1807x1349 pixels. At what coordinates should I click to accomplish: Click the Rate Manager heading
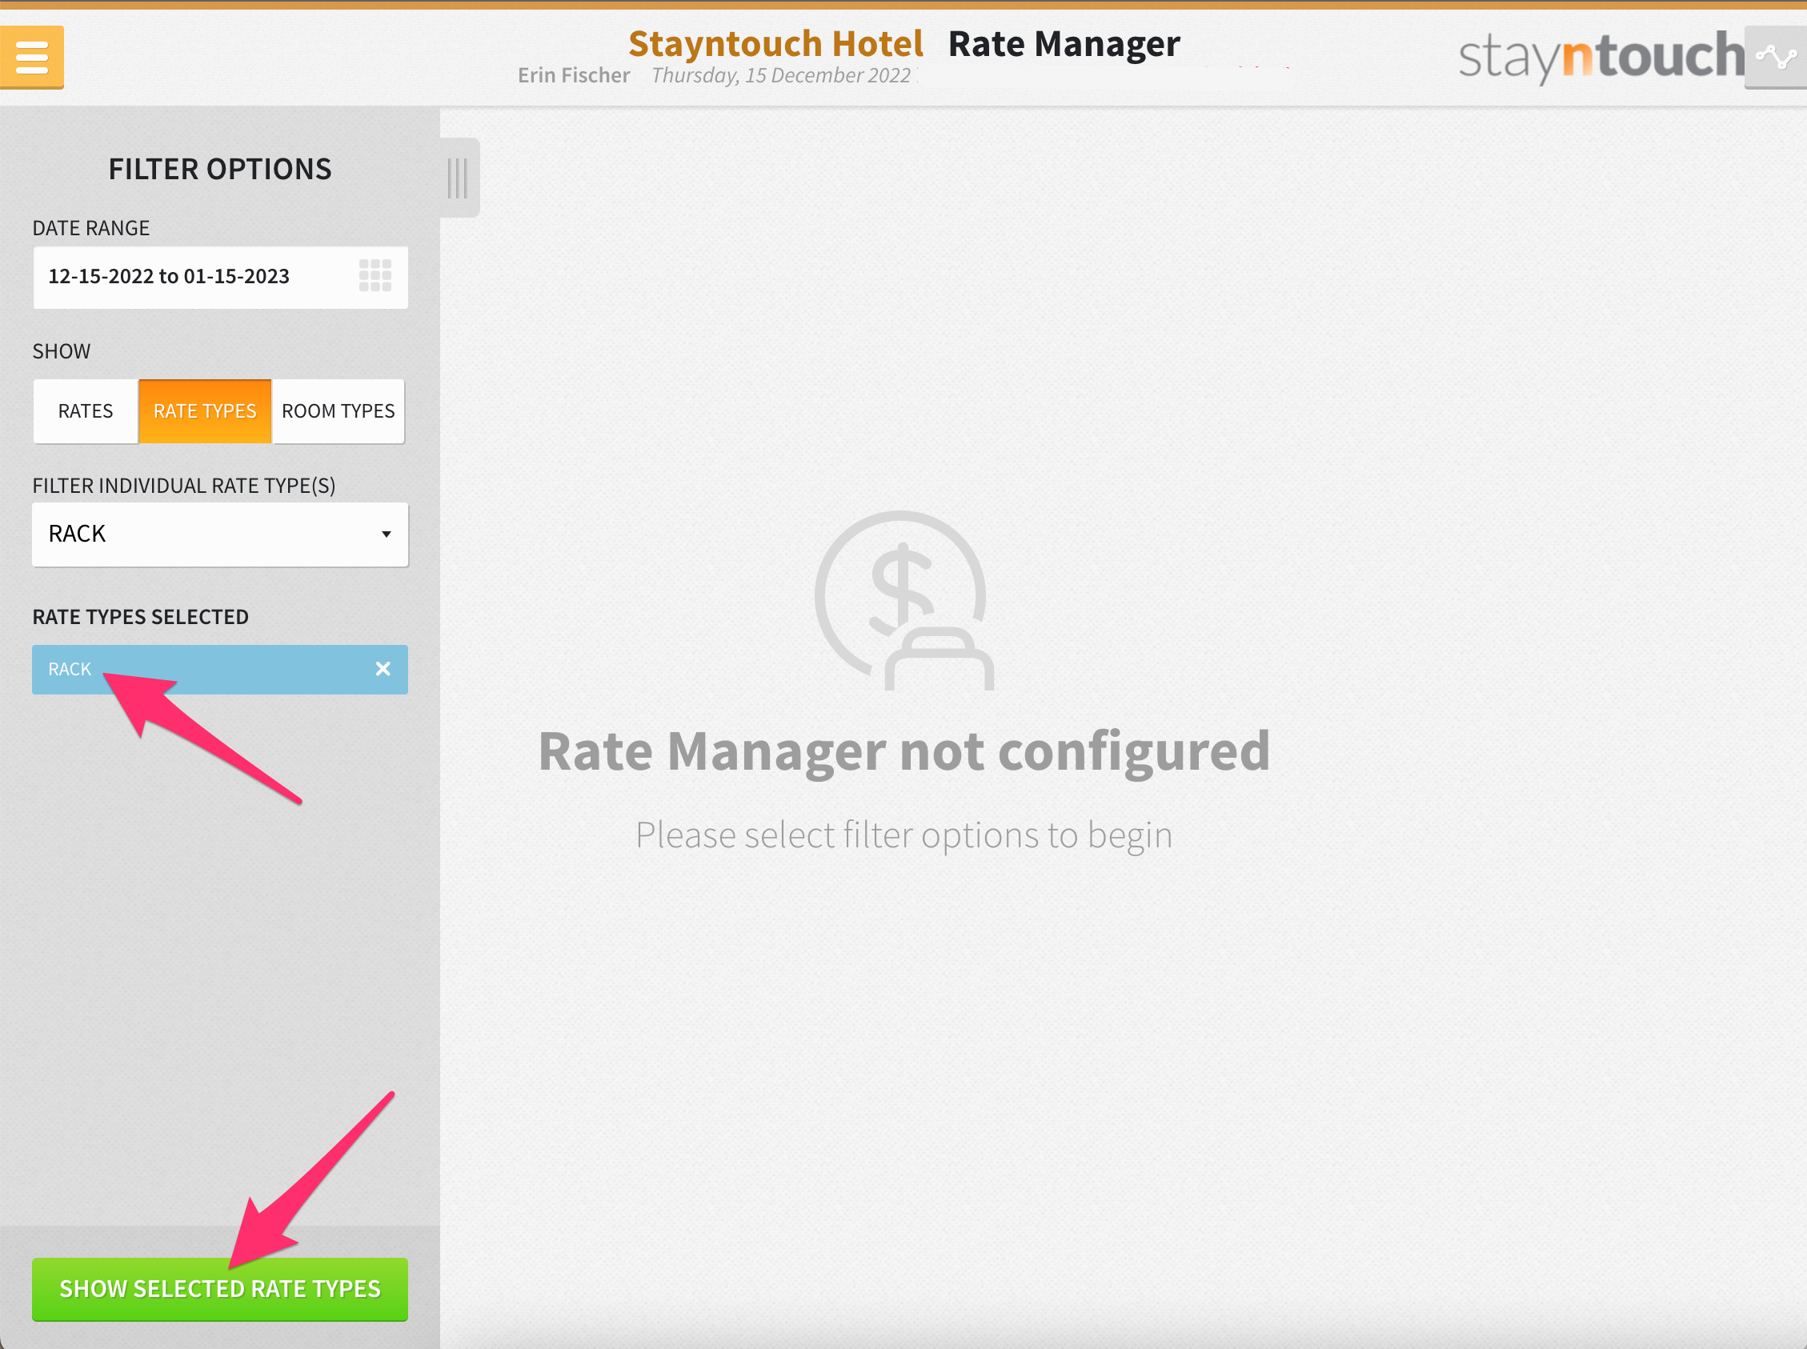(x=1064, y=43)
